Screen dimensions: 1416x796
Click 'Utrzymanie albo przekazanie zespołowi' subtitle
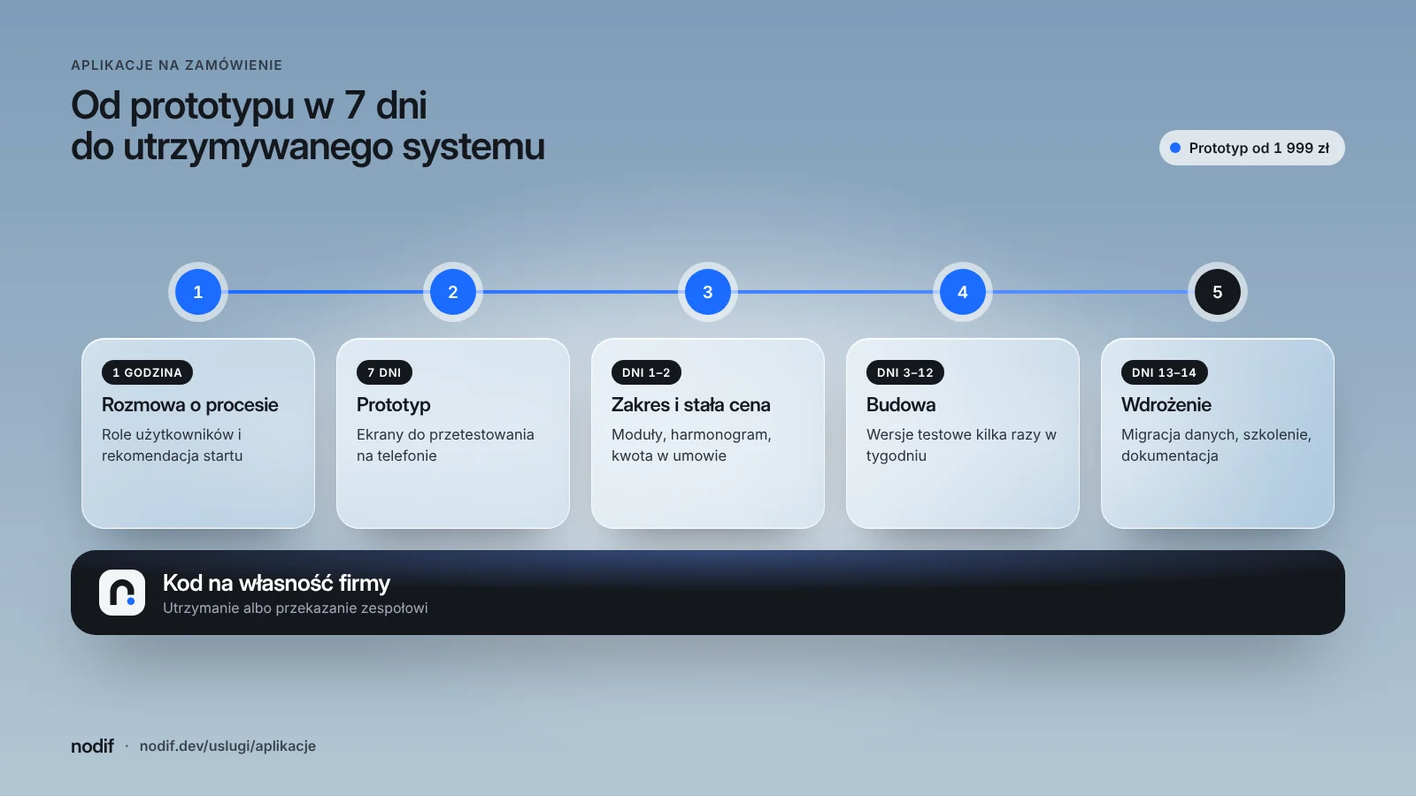click(296, 608)
